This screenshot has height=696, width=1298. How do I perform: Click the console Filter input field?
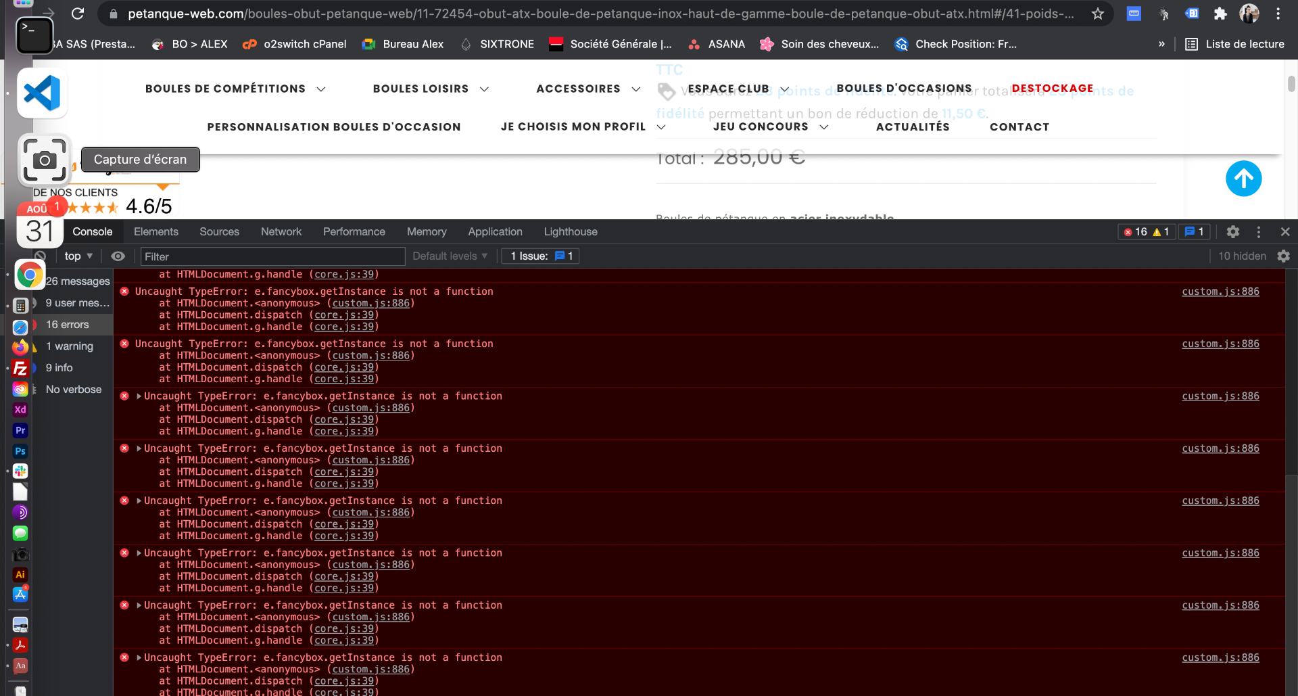(272, 256)
